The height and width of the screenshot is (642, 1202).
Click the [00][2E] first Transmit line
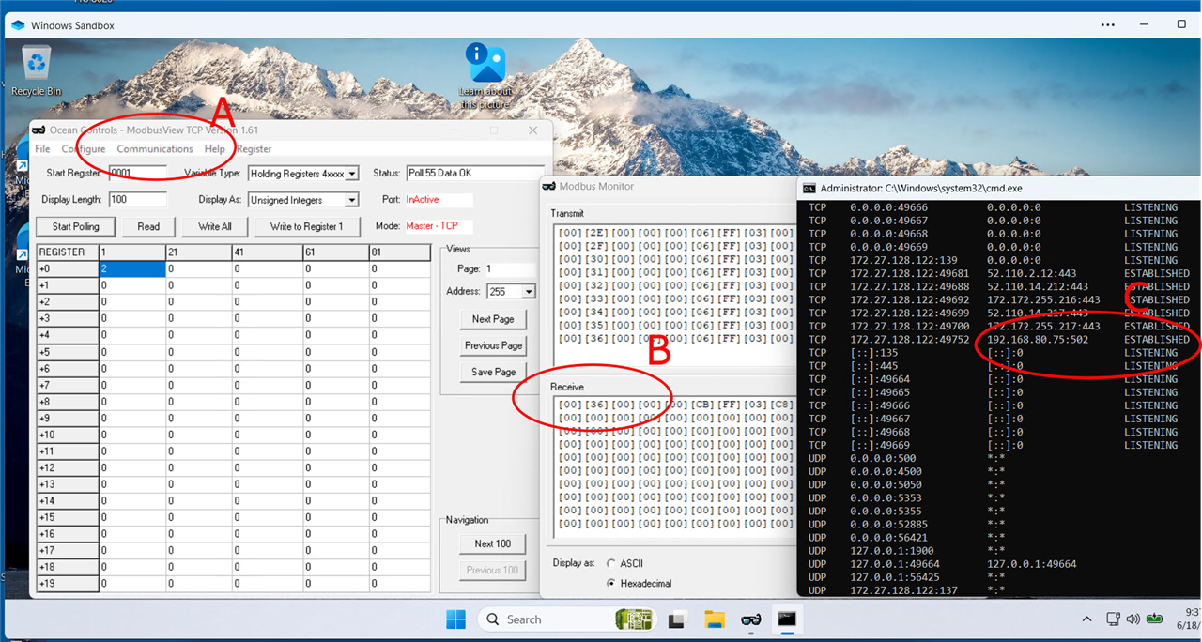click(674, 232)
